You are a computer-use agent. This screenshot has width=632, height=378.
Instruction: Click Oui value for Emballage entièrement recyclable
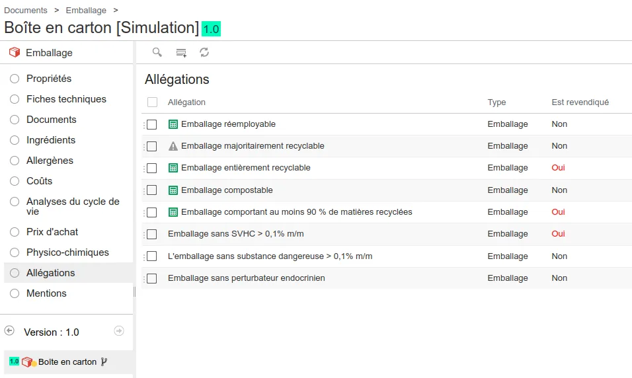pyautogui.click(x=558, y=168)
